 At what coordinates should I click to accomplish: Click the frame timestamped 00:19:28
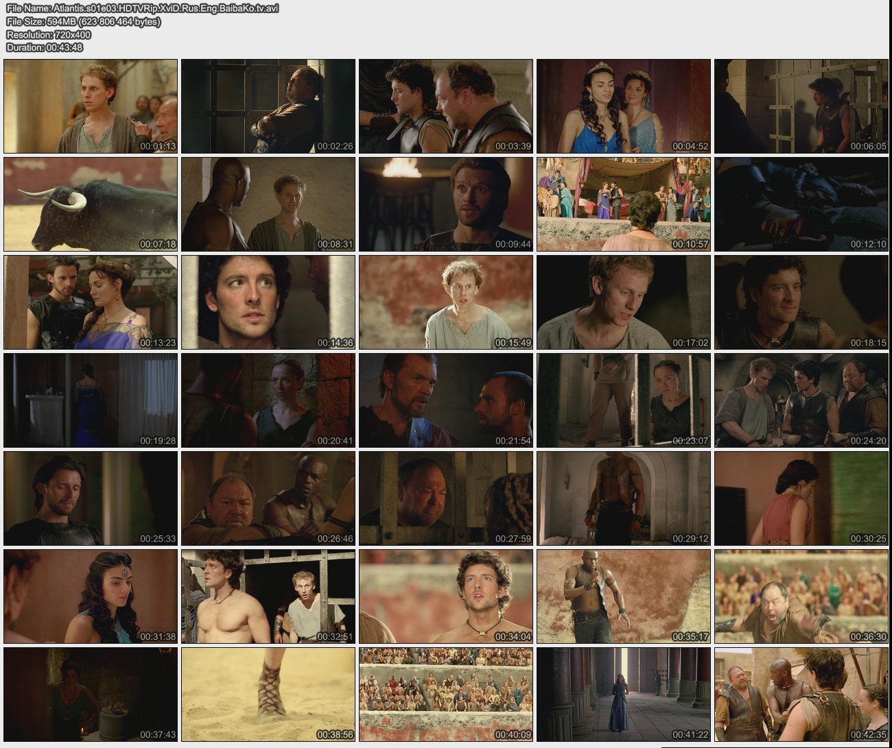point(91,400)
